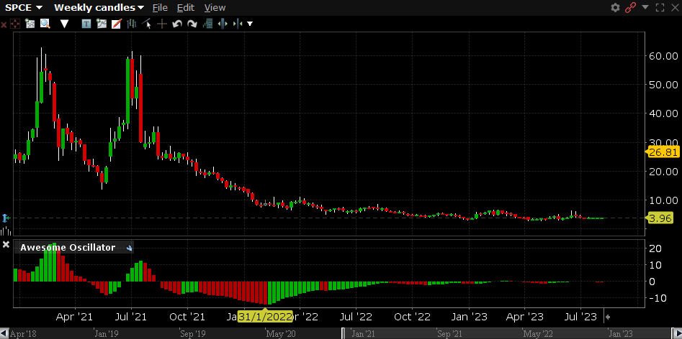Click the 3.96 current price label
682x339 pixels.
[660, 218]
